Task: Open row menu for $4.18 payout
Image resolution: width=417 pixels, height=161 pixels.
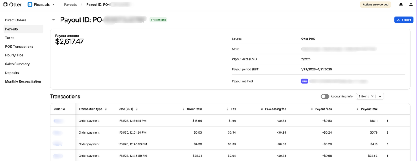Action: pos(387,144)
